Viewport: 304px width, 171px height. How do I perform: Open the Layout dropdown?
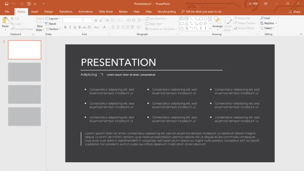53,18
